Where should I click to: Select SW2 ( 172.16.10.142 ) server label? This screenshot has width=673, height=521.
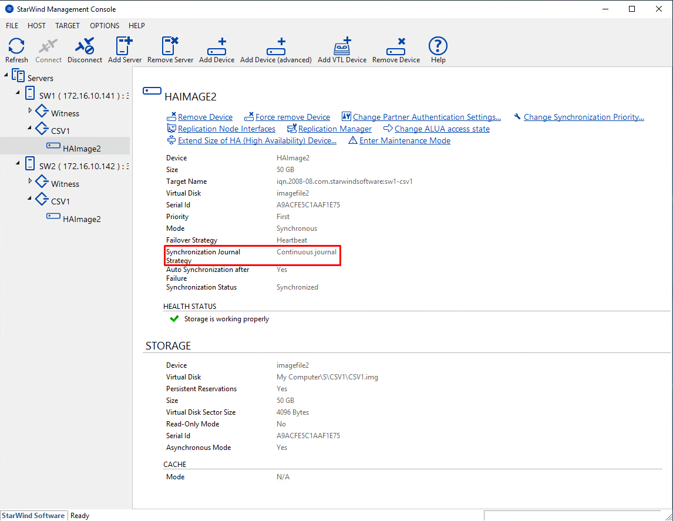pos(84,166)
